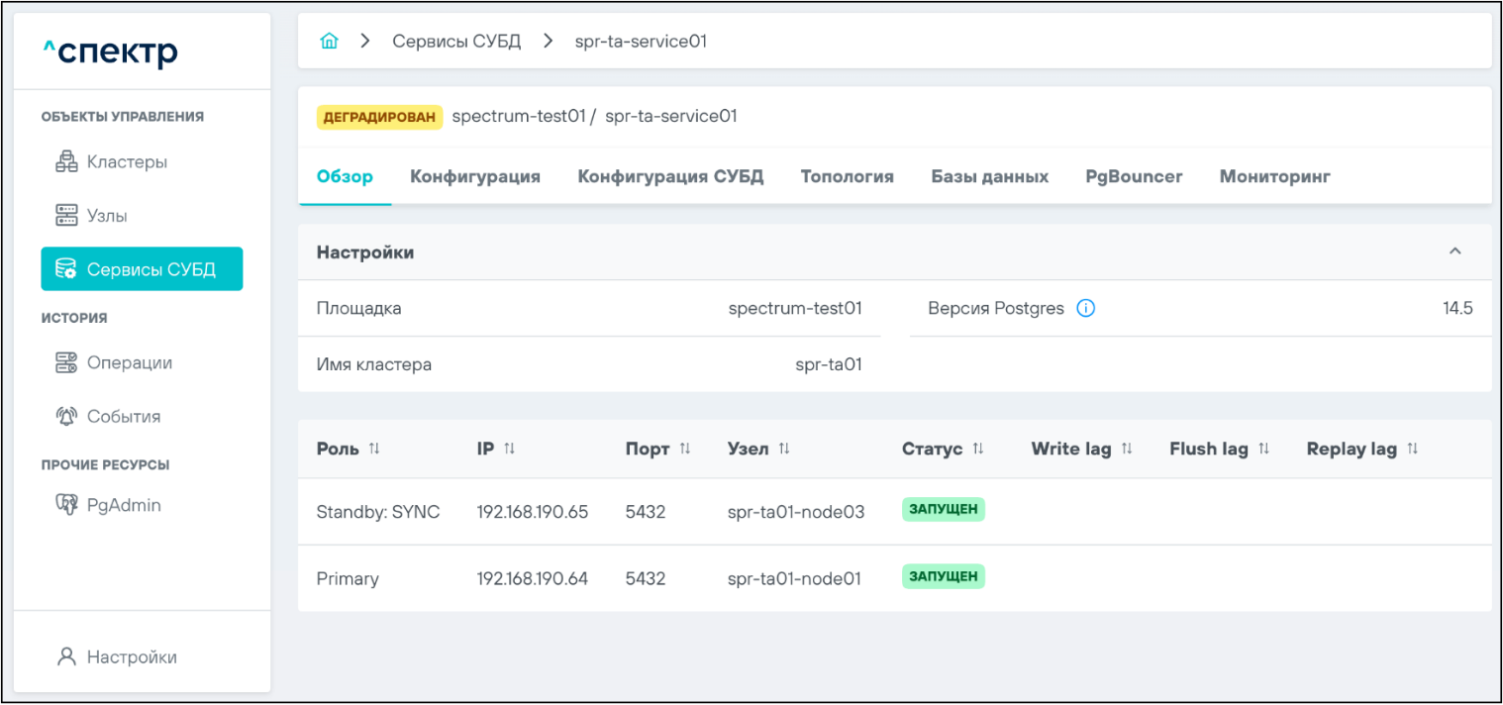Open the Мониторинг tab
Viewport: 1503px width, 705px height.
click(x=1274, y=176)
